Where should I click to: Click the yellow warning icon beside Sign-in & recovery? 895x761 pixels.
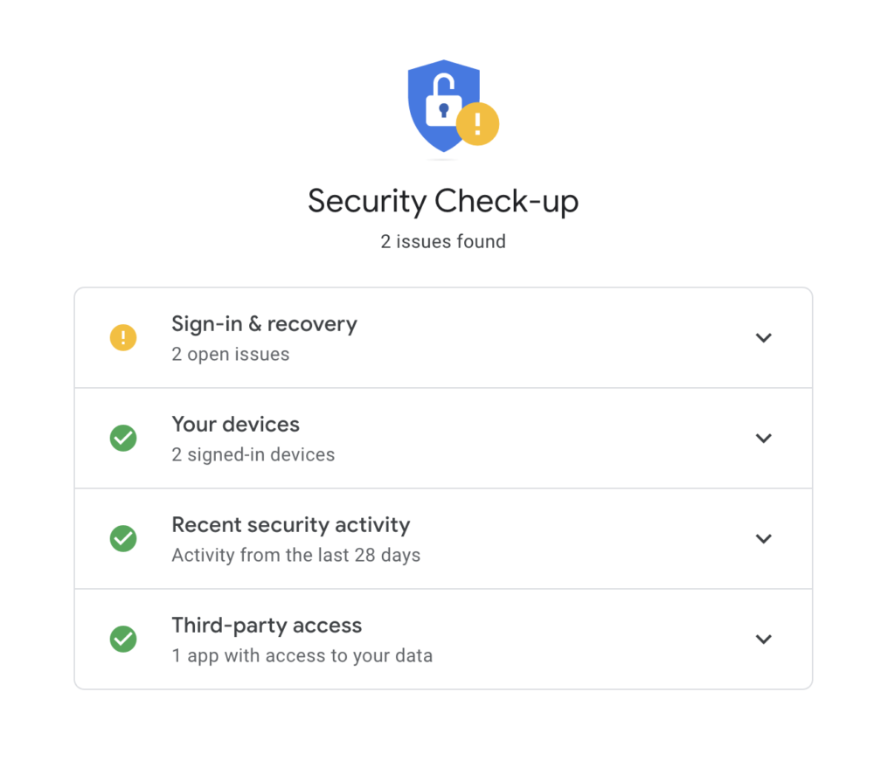[x=123, y=337]
